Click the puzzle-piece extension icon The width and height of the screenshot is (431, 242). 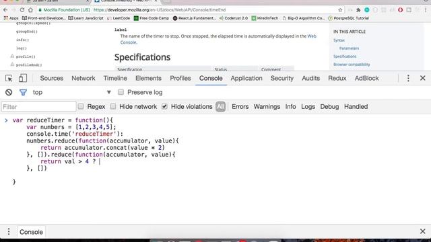[x=358, y=10]
